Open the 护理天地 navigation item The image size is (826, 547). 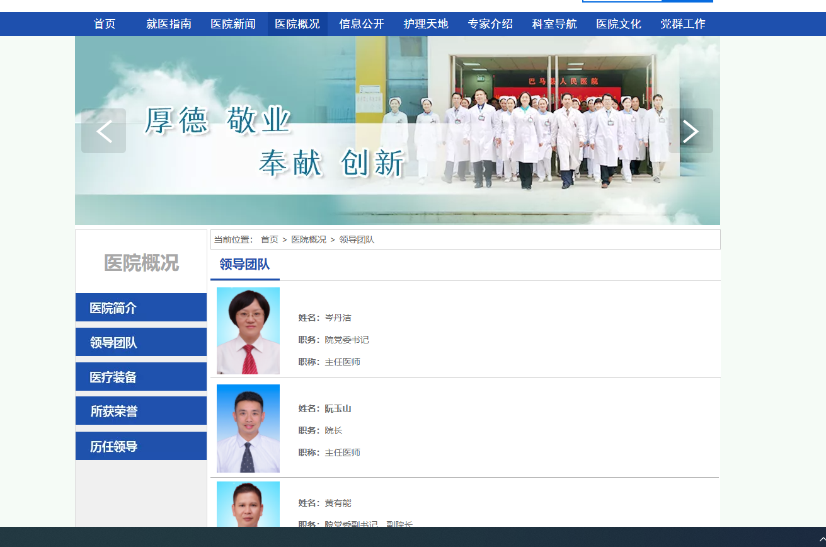426,24
